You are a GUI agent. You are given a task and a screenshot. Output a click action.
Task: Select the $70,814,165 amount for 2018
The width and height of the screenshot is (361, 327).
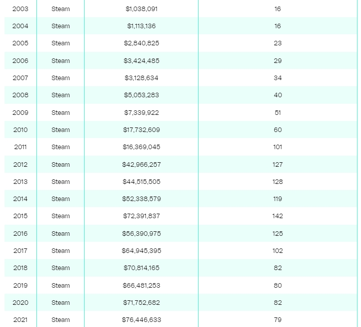pyautogui.click(x=141, y=268)
